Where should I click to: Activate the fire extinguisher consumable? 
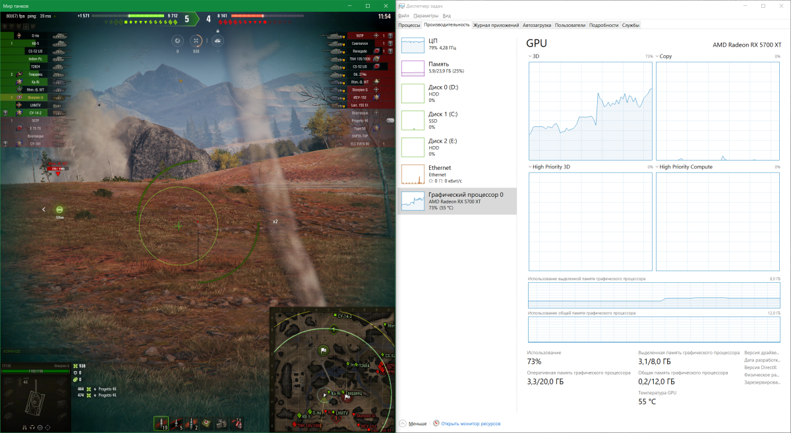pyautogui.click(x=238, y=423)
